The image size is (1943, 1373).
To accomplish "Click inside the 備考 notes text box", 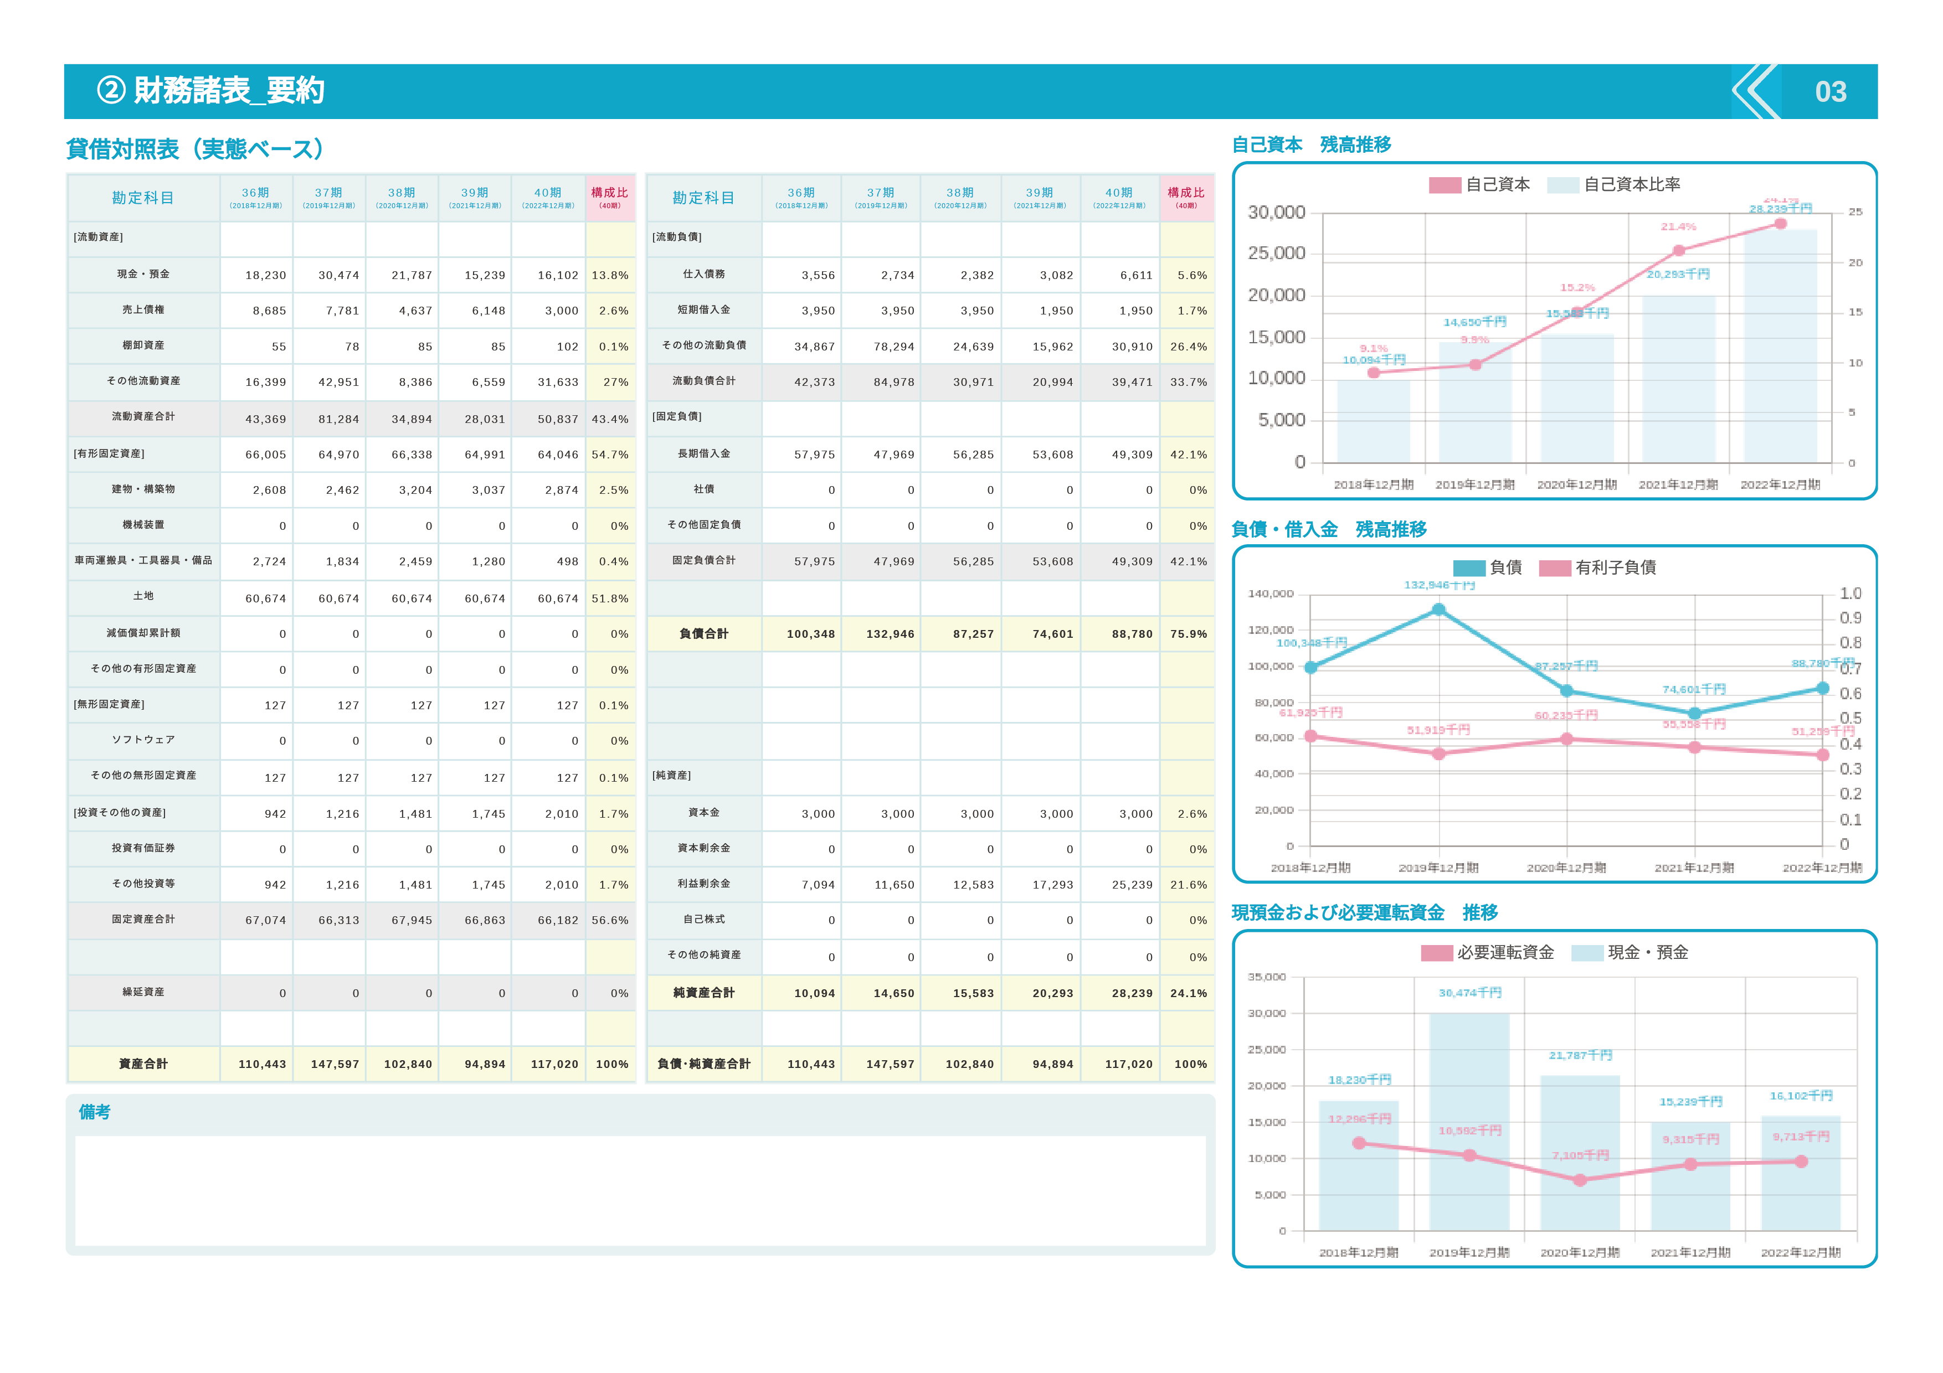I will pos(640,1189).
